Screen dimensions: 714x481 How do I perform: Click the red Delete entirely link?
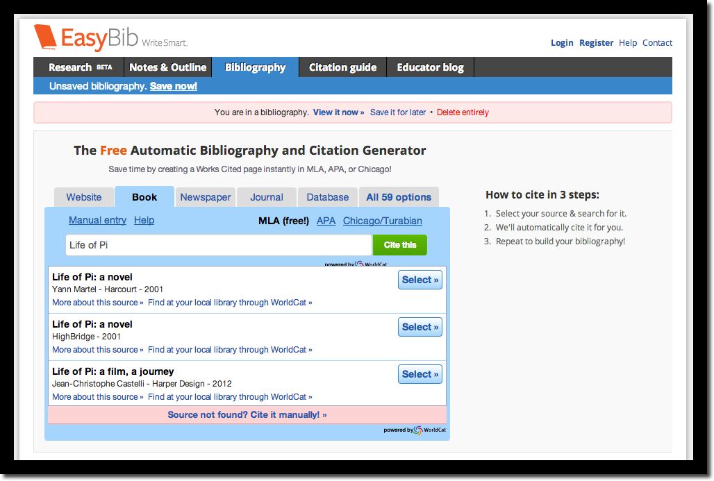coord(463,112)
